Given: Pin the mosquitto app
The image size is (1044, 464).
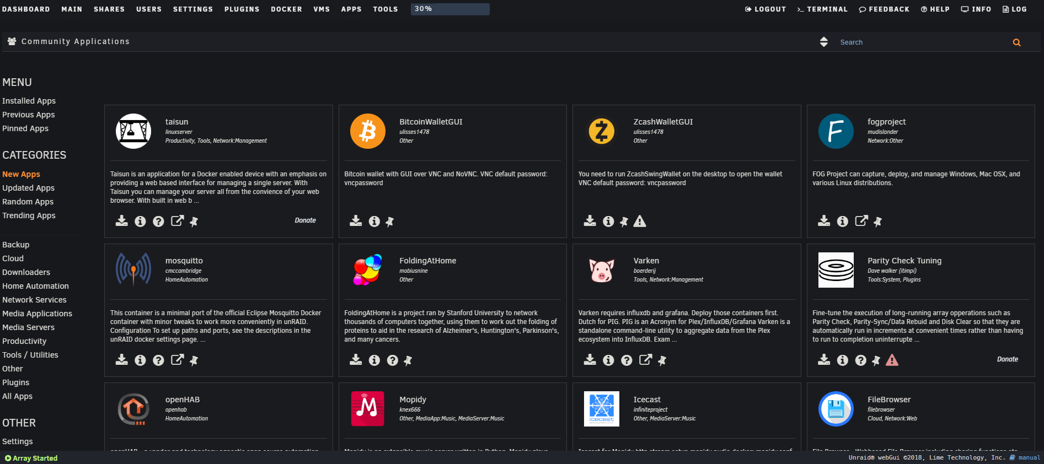Looking at the screenshot, I should click(194, 360).
